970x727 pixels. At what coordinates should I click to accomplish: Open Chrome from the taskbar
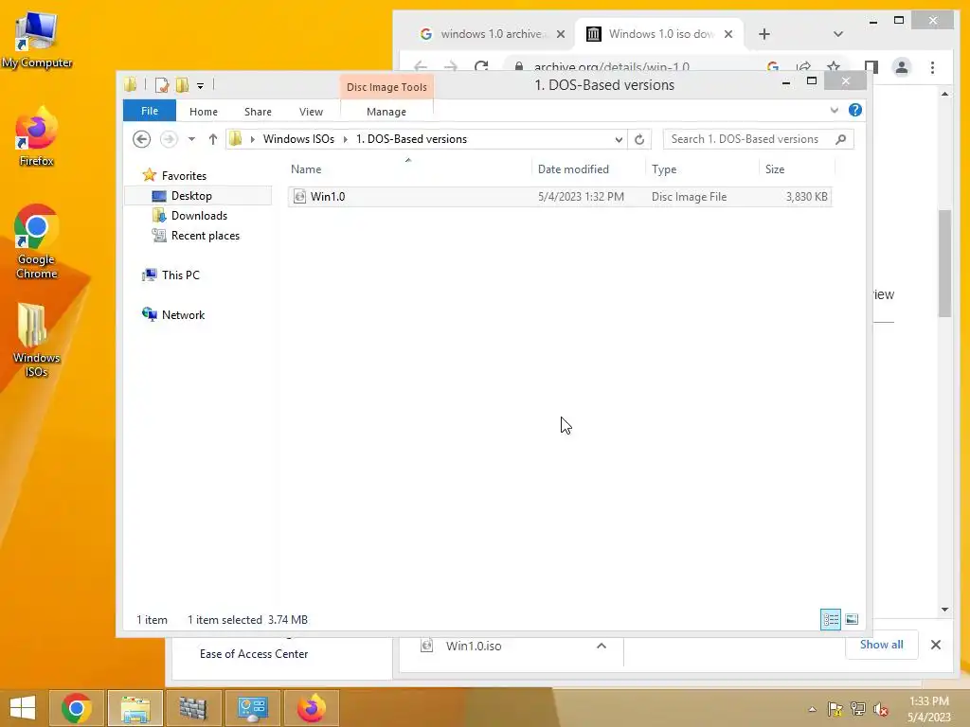coord(77,708)
